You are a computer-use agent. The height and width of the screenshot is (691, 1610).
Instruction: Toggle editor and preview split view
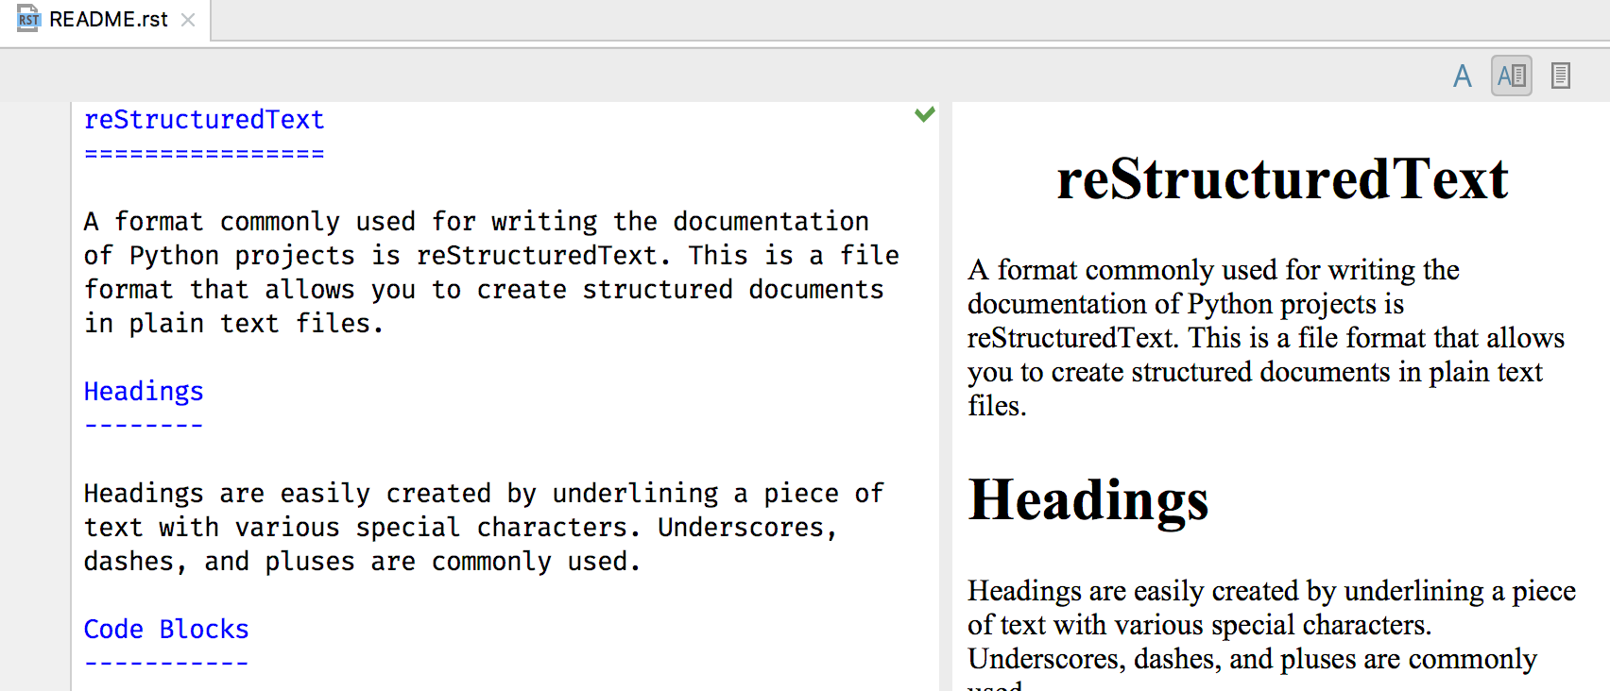1511,76
